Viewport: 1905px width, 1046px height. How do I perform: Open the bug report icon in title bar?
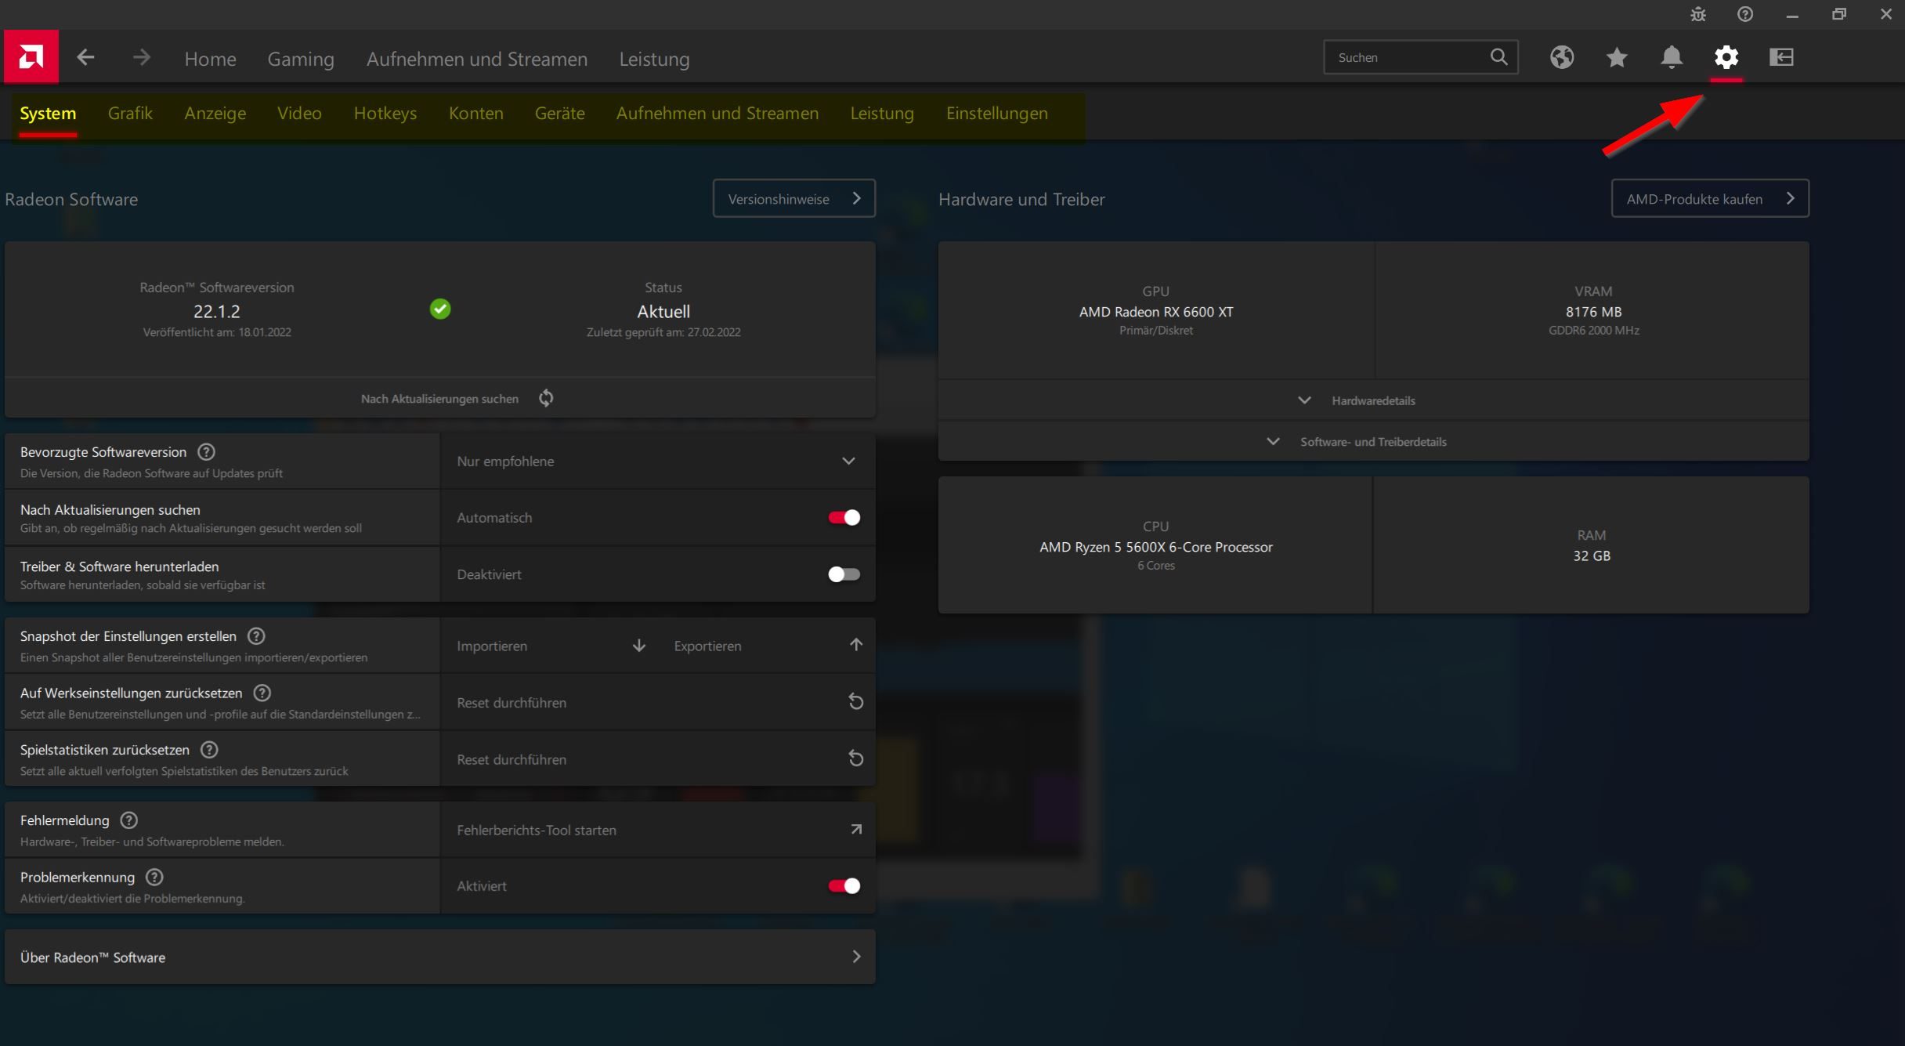coord(1697,14)
